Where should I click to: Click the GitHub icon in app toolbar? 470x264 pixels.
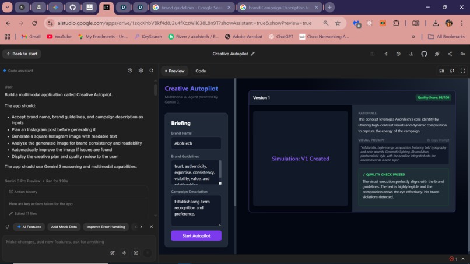(x=424, y=54)
